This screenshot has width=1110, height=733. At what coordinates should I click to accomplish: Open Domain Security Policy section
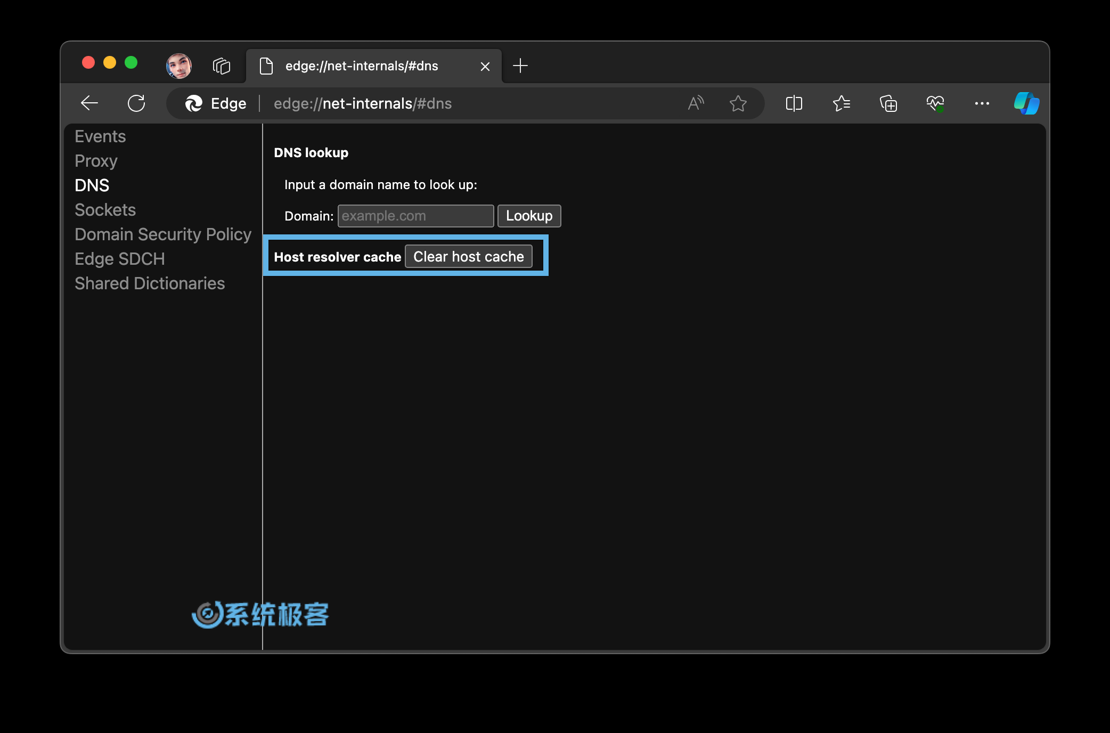162,234
